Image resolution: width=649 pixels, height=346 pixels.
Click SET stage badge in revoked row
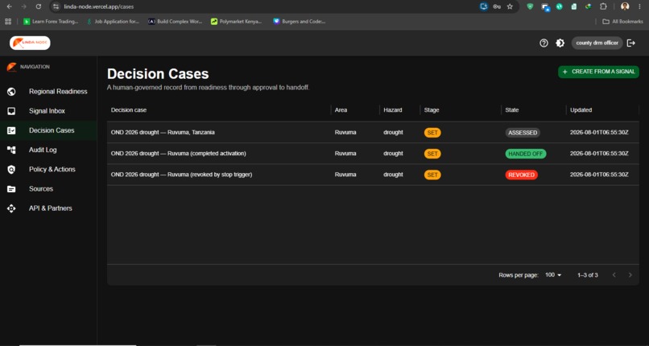(432, 175)
